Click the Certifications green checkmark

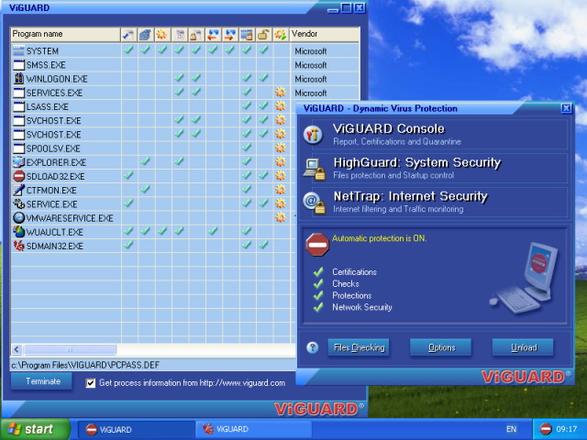318,272
